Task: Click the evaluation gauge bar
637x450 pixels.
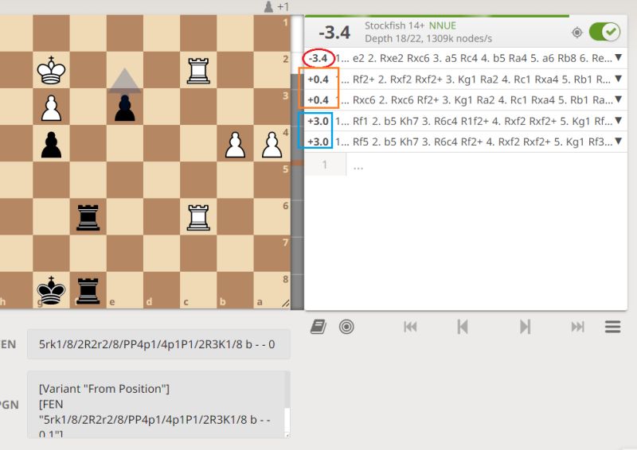Action: pos(297,162)
